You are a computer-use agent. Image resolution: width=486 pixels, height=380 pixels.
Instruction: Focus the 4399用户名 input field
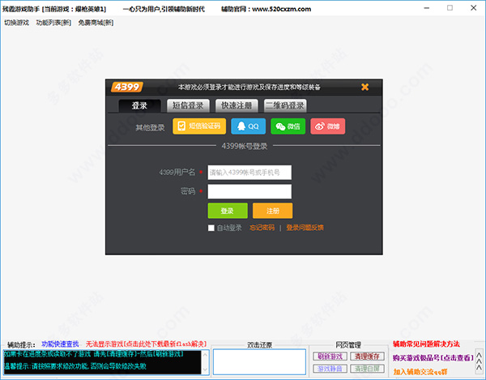[x=249, y=173]
